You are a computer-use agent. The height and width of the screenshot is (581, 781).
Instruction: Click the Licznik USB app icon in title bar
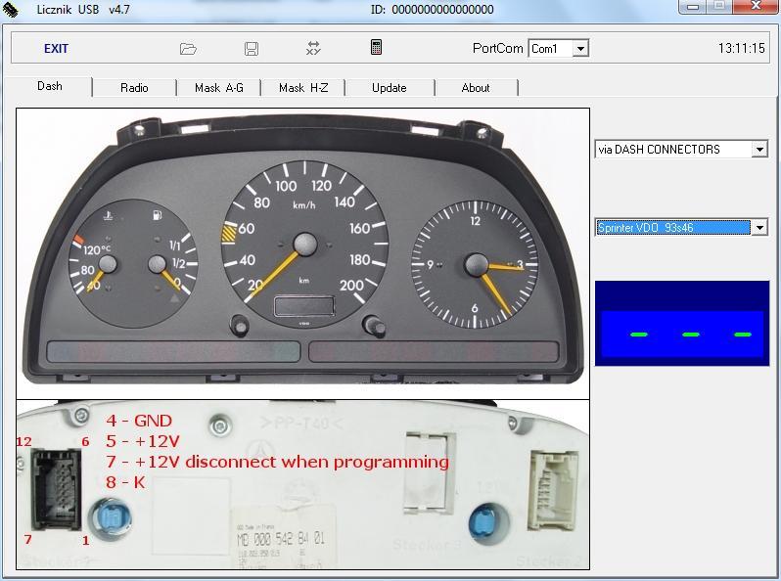click(x=10, y=10)
